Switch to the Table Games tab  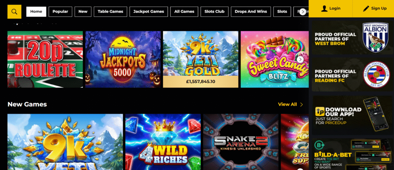(110, 12)
